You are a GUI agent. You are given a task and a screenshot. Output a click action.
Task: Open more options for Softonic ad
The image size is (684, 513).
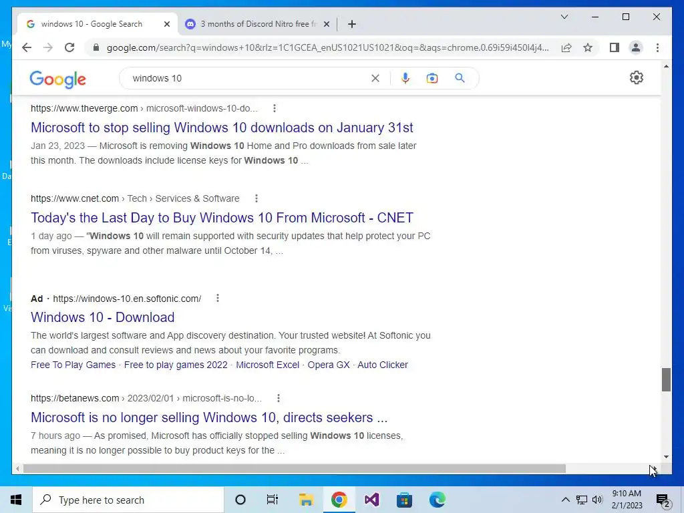218,299
